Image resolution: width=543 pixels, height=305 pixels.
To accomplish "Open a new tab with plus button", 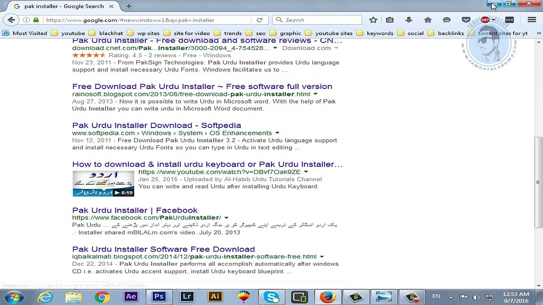I will click(x=129, y=6).
